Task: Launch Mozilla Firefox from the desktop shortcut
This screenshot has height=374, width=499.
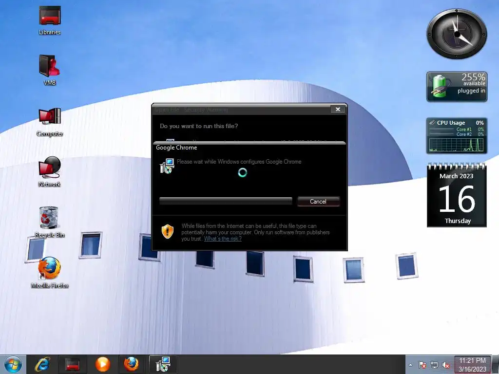Action: click(50, 273)
